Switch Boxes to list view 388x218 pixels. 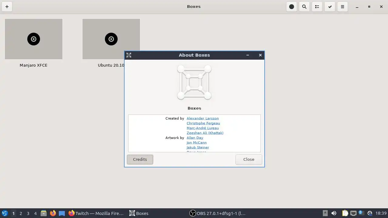(x=317, y=7)
